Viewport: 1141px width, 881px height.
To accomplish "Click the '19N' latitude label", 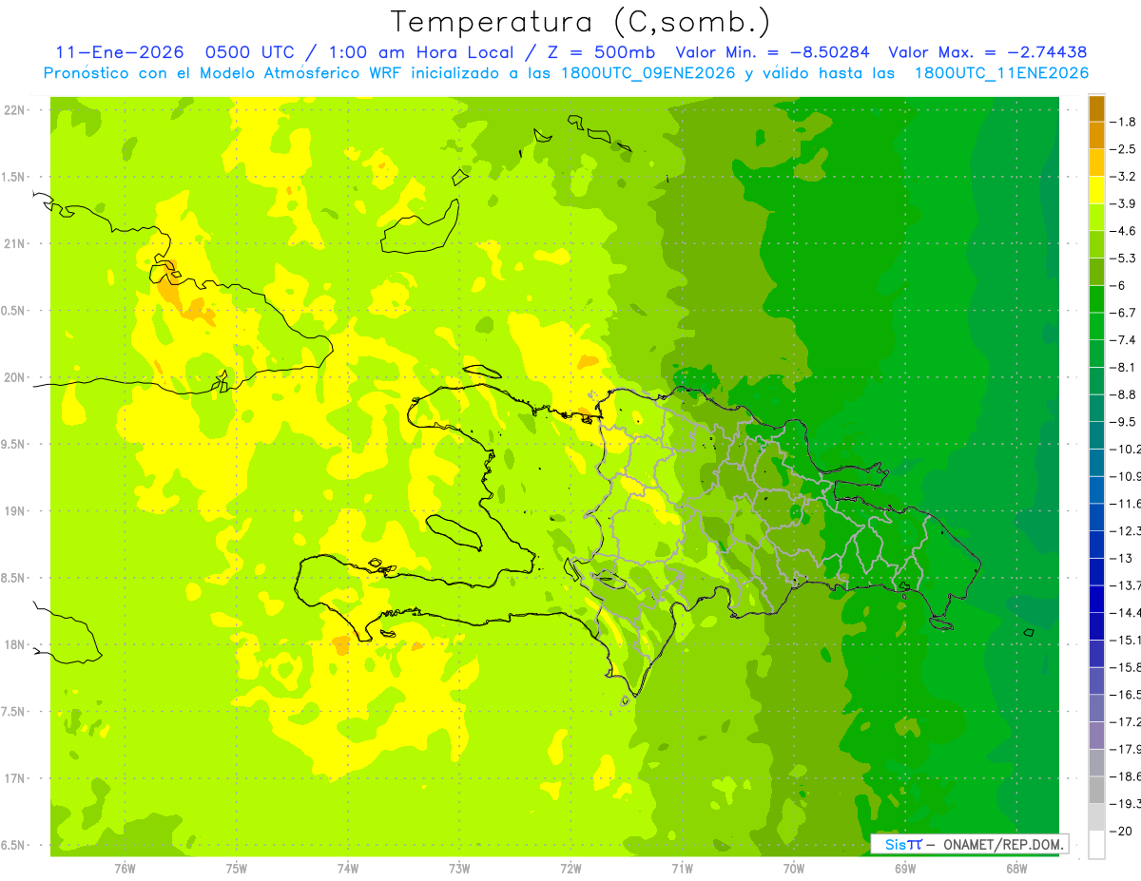I will [x=13, y=511].
